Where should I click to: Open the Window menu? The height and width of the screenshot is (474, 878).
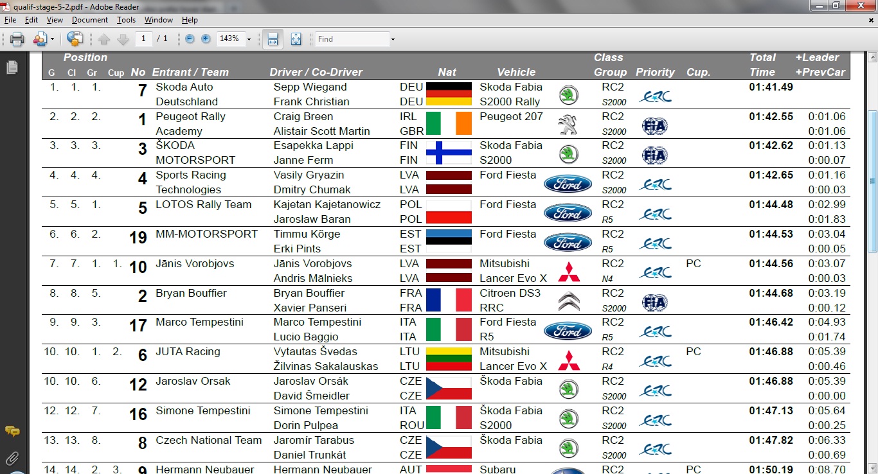[x=159, y=20]
